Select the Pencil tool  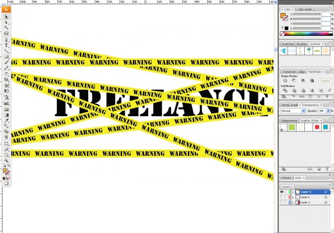(6, 68)
